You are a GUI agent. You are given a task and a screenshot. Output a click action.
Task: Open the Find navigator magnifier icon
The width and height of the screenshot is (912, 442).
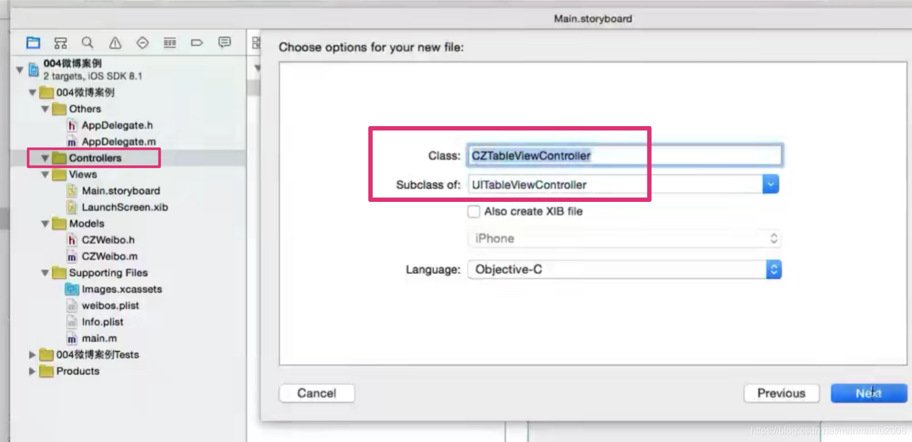[88, 42]
